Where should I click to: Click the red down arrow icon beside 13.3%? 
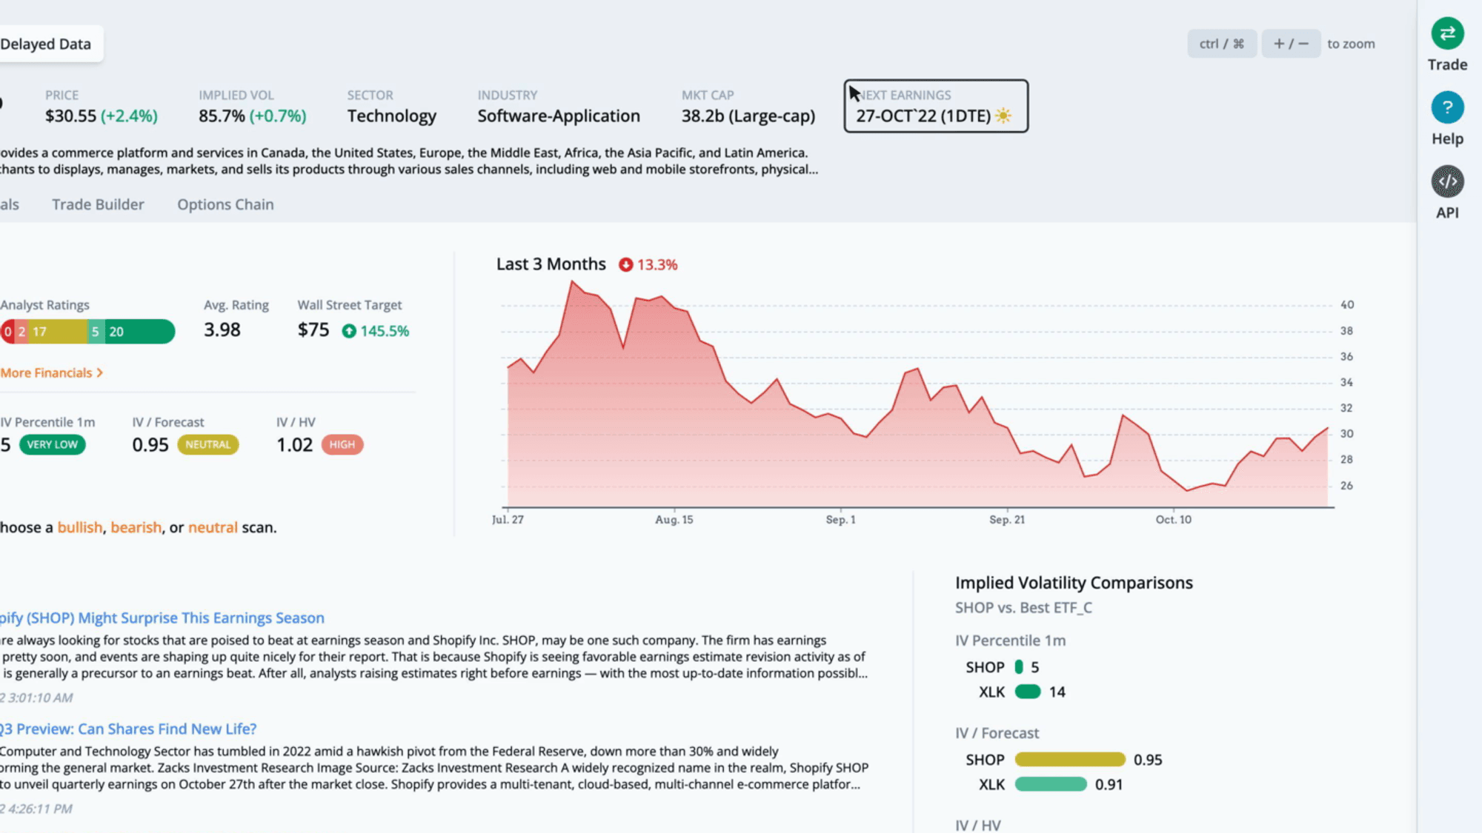pos(626,264)
